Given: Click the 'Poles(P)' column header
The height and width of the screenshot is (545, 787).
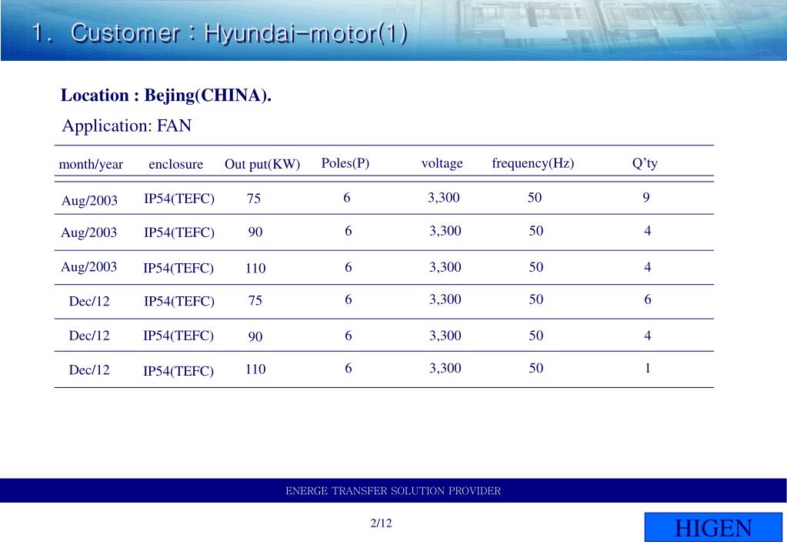Looking at the screenshot, I should pyautogui.click(x=345, y=163).
